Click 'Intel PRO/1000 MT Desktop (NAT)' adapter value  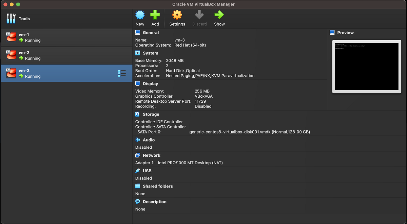[x=190, y=163]
